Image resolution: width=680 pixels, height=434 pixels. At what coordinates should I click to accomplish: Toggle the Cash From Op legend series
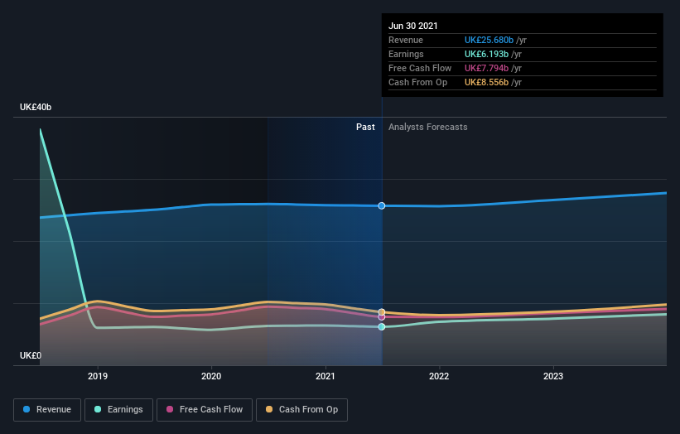point(301,410)
